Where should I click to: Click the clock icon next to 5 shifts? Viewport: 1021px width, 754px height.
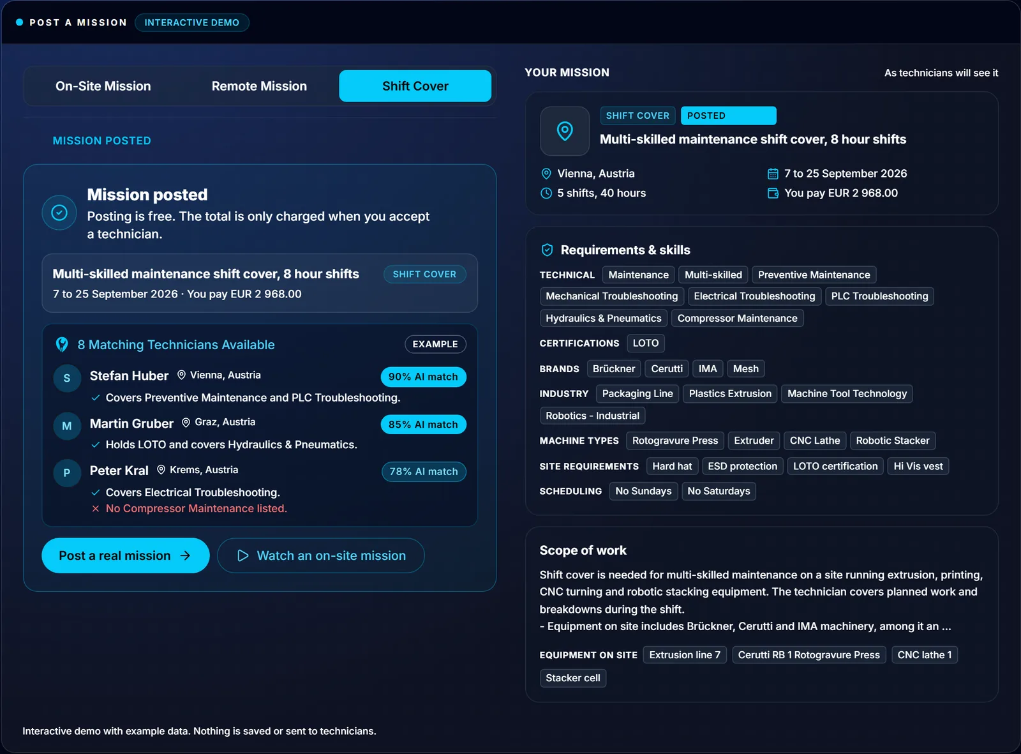[546, 193]
